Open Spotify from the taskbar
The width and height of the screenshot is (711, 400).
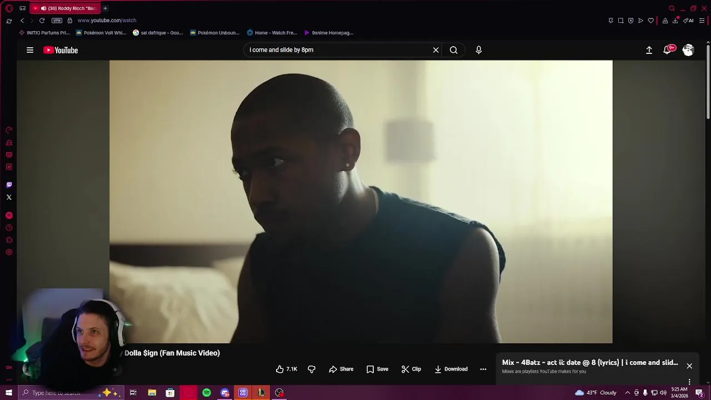(x=207, y=393)
